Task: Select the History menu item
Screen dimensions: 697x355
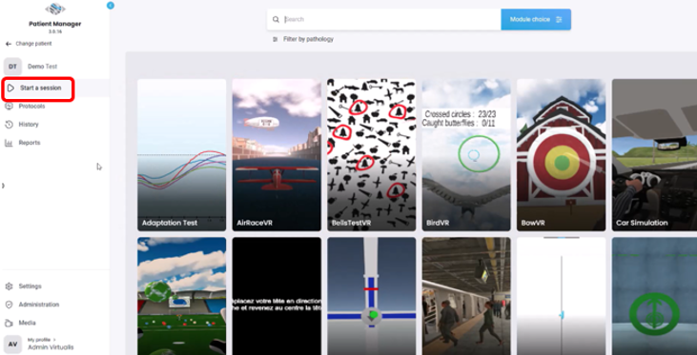Action: (29, 125)
